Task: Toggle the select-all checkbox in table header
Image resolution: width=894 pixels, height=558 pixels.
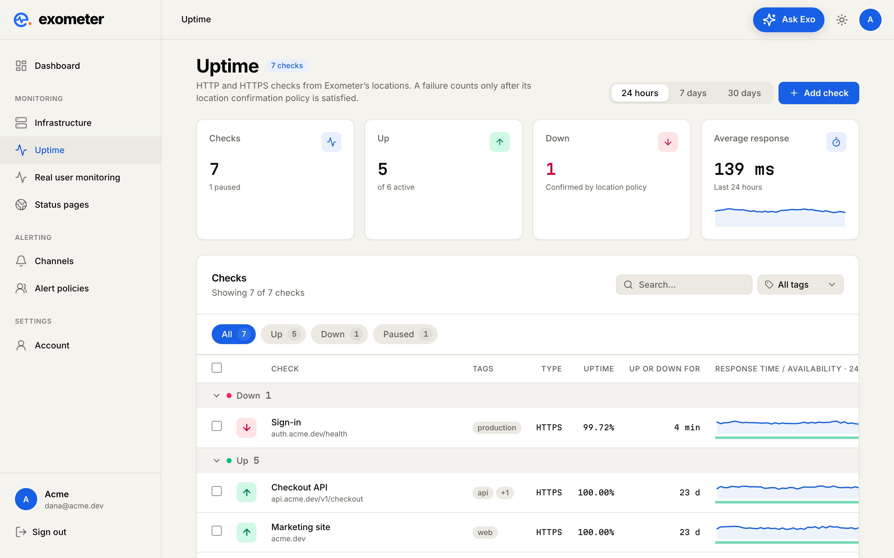Action: (216, 368)
